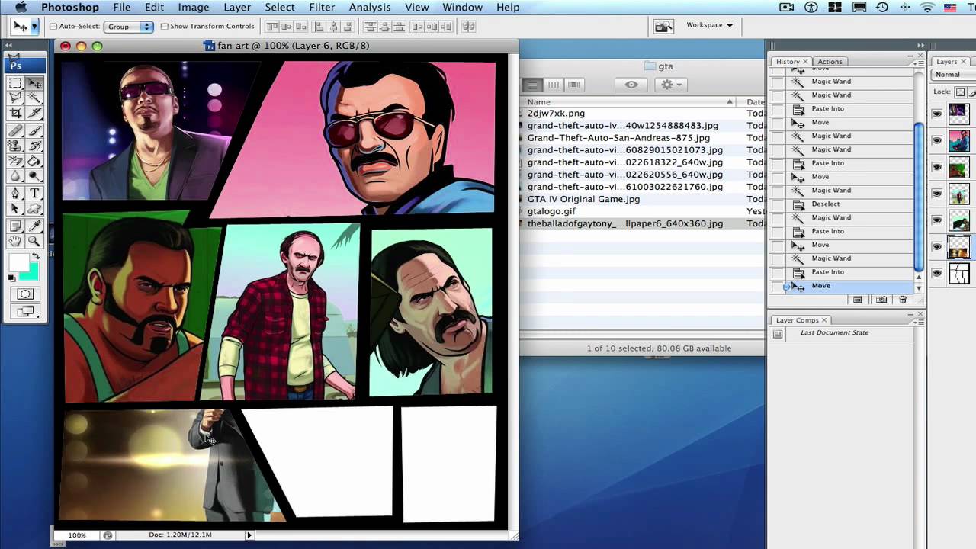Select the Move tool in toolbox

coord(34,82)
